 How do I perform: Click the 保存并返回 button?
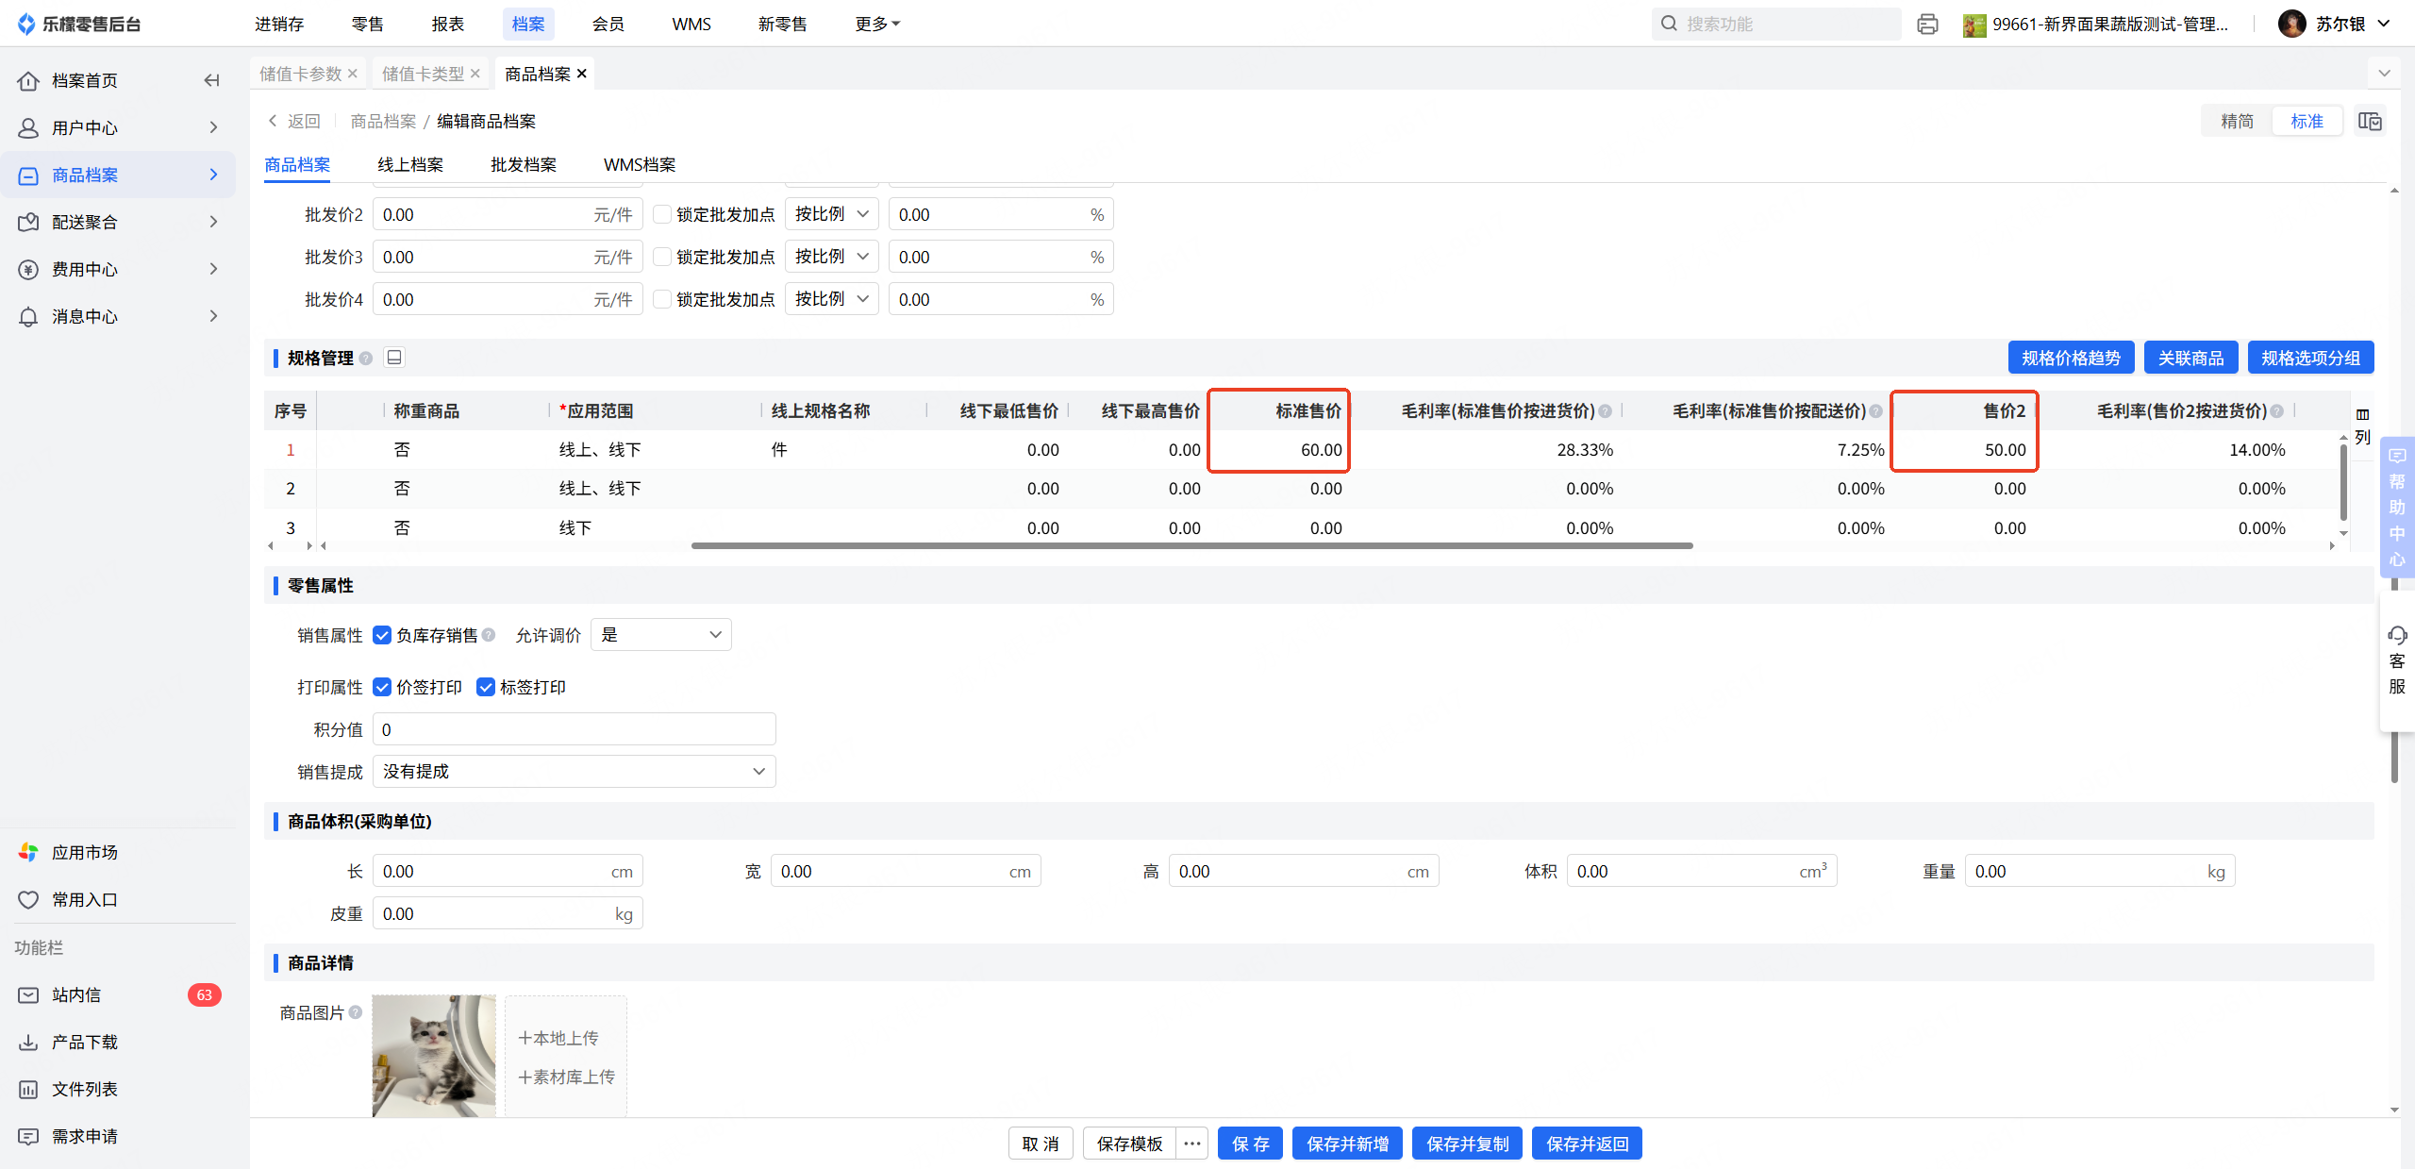pos(1587,1144)
